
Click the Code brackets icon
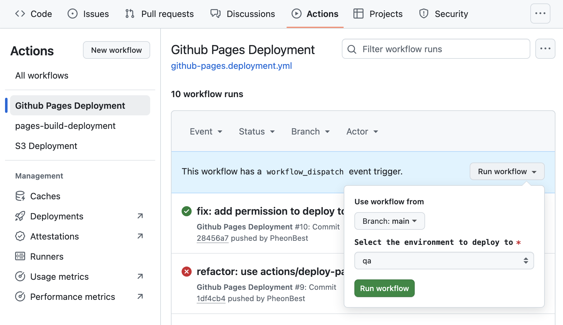pyautogui.click(x=20, y=14)
